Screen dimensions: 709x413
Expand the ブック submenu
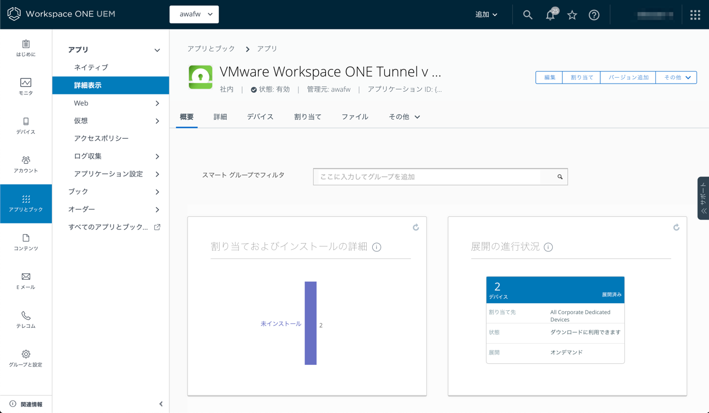tap(157, 192)
